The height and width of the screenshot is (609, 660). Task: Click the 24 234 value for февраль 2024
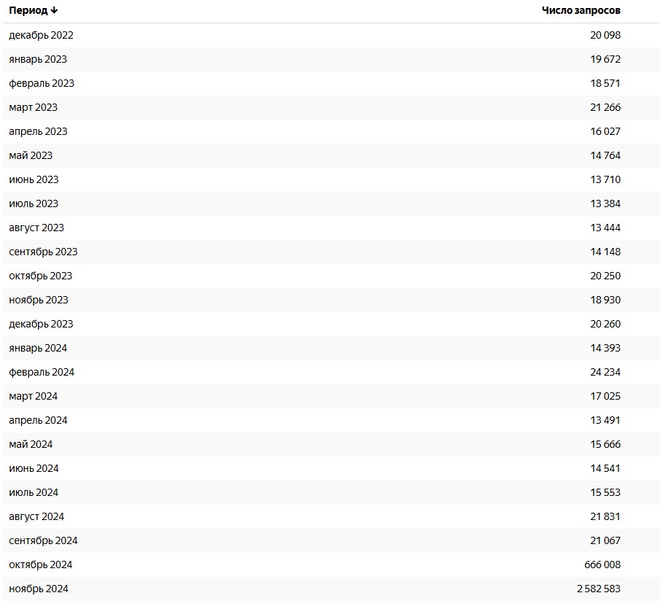click(605, 372)
